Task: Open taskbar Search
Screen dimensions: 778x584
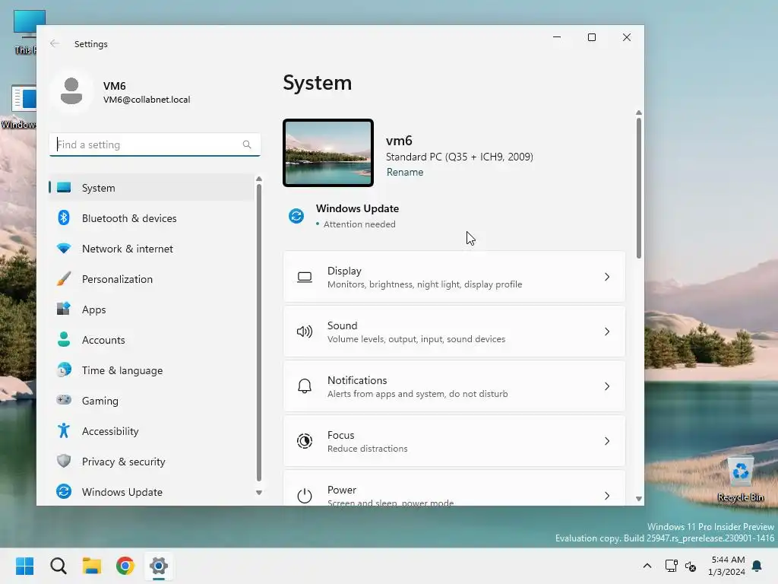Action: (x=59, y=566)
